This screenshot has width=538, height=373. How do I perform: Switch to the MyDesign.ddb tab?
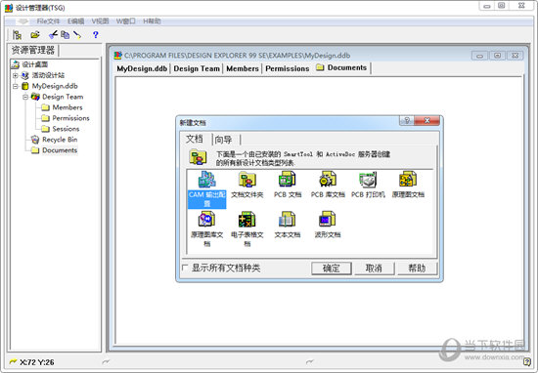(x=142, y=68)
